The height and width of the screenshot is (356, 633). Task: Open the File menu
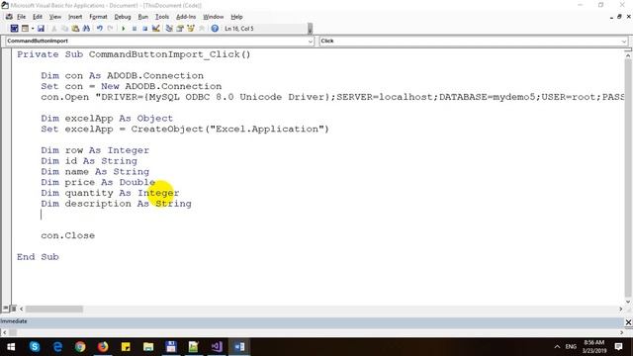point(21,17)
